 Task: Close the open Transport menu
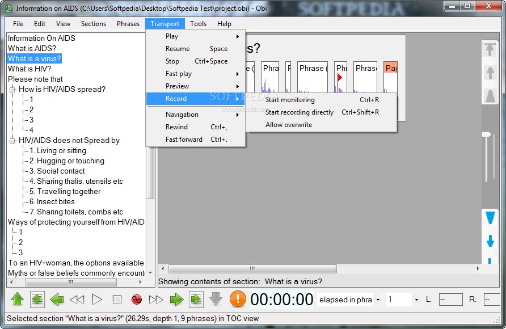[x=165, y=24]
